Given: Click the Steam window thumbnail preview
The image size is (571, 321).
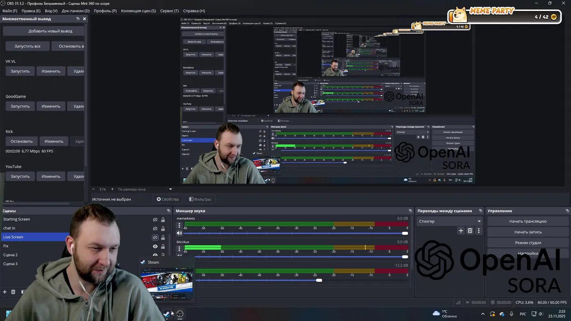Looking at the screenshot, I should click(166, 284).
